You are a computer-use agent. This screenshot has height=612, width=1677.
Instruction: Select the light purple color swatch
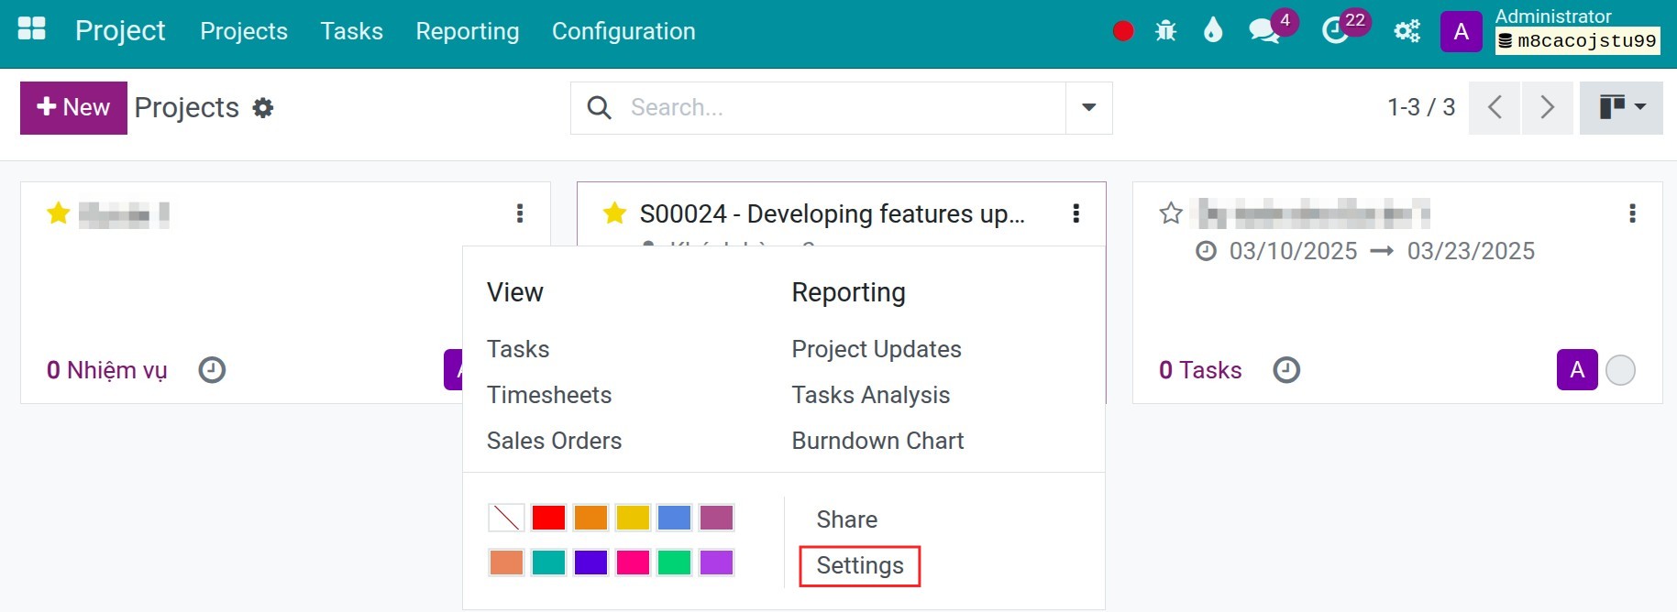[716, 563]
